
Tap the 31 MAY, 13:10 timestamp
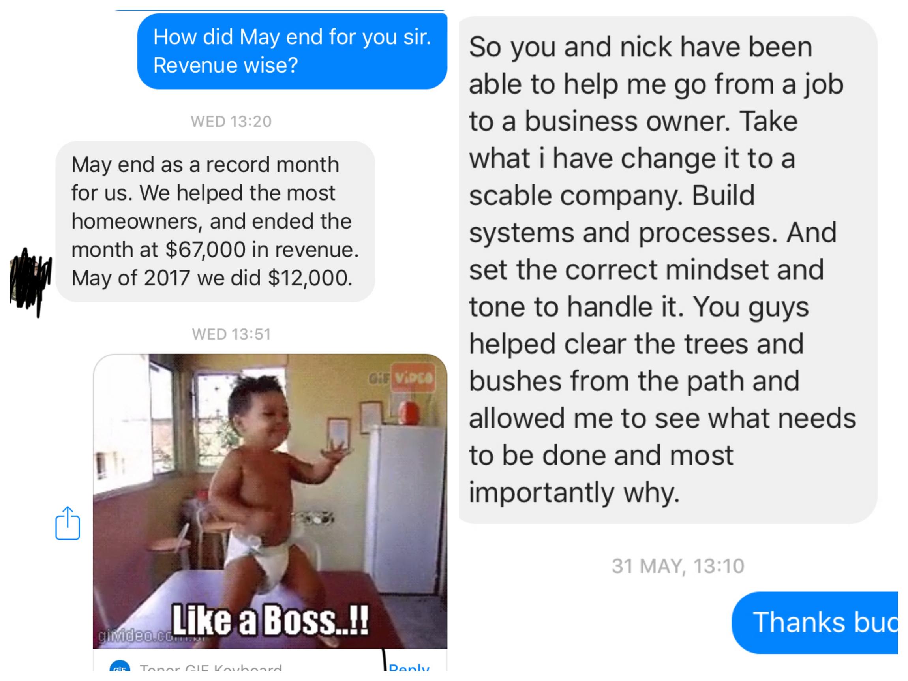(678, 566)
